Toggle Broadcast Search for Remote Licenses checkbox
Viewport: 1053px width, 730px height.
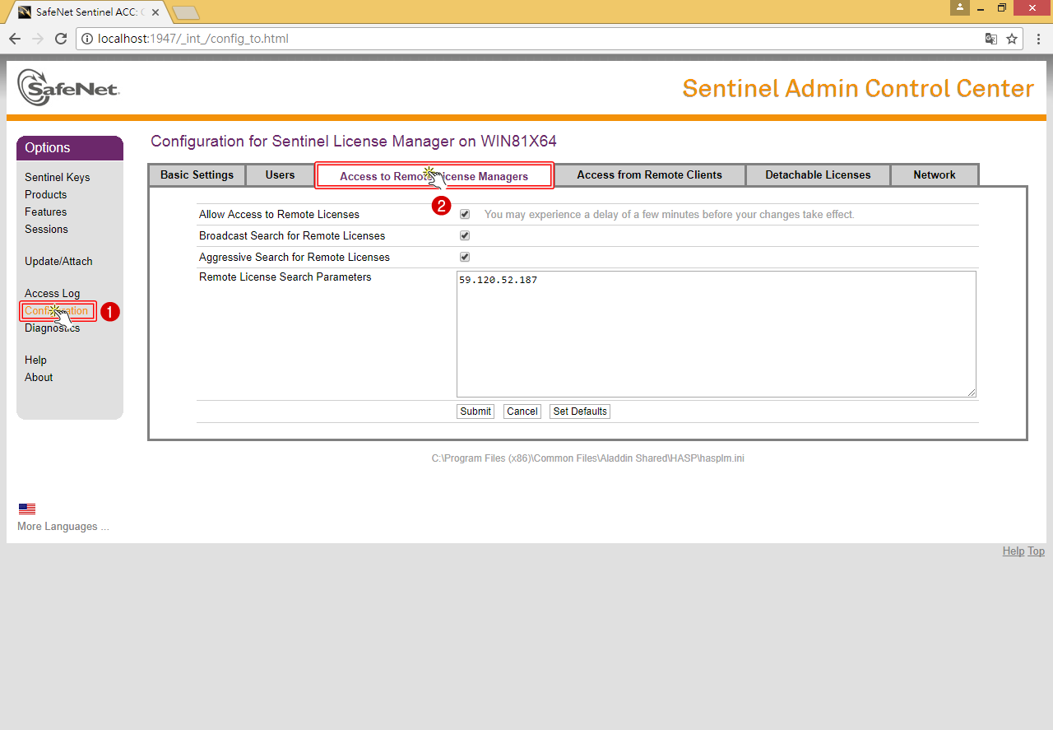[x=465, y=235]
